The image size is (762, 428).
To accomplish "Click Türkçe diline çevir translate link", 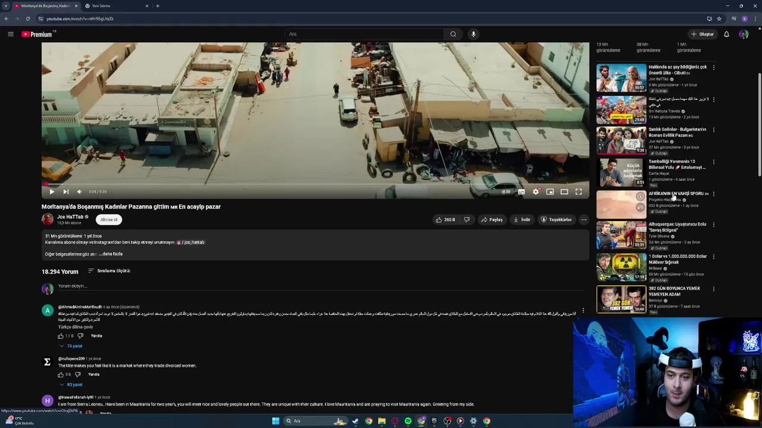I will (x=76, y=327).
